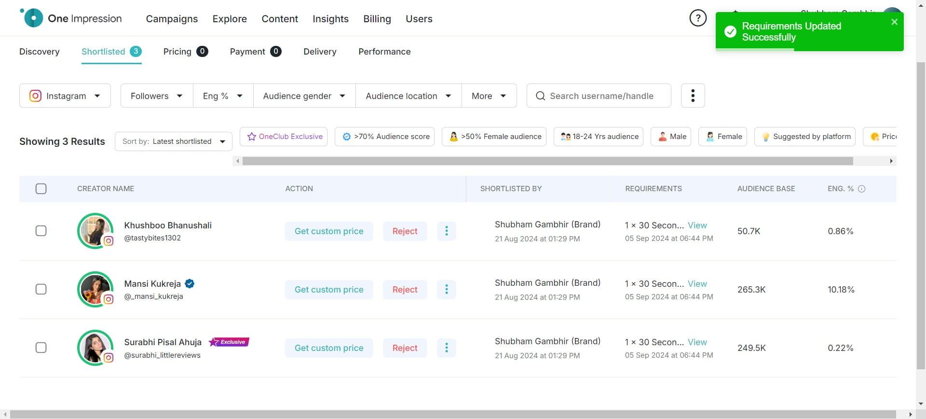Image resolution: width=926 pixels, height=419 pixels.
Task: Toggle the select-all creators checkbox
Action: tap(41, 189)
